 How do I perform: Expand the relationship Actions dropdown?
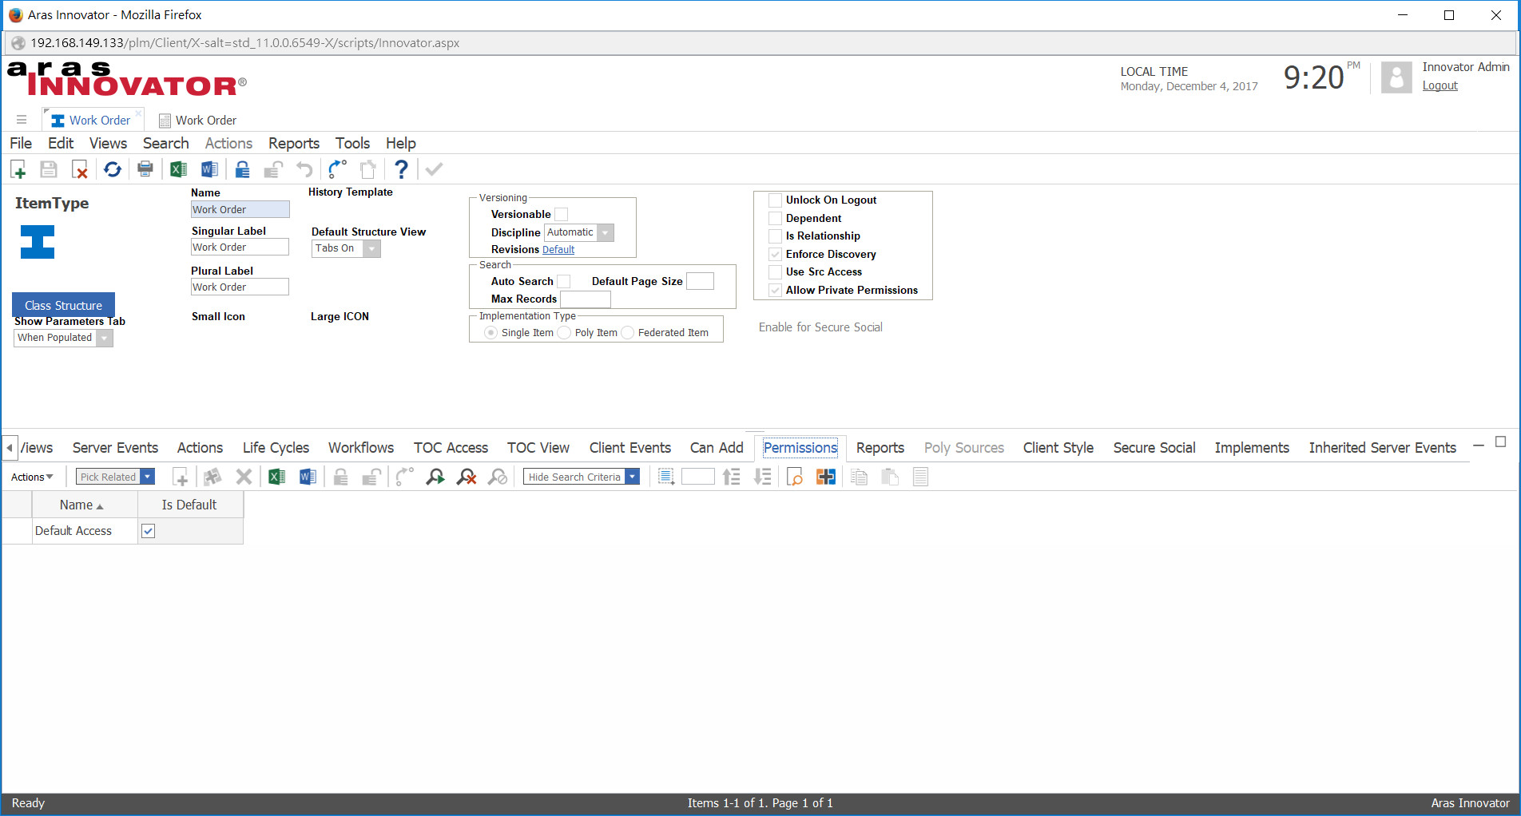point(32,477)
